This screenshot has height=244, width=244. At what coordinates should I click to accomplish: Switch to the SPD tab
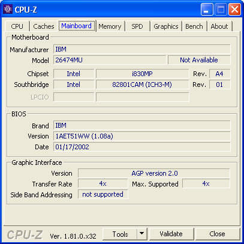[137, 26]
